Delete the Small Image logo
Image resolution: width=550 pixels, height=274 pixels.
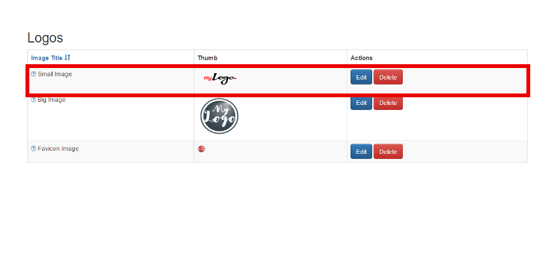pos(388,78)
